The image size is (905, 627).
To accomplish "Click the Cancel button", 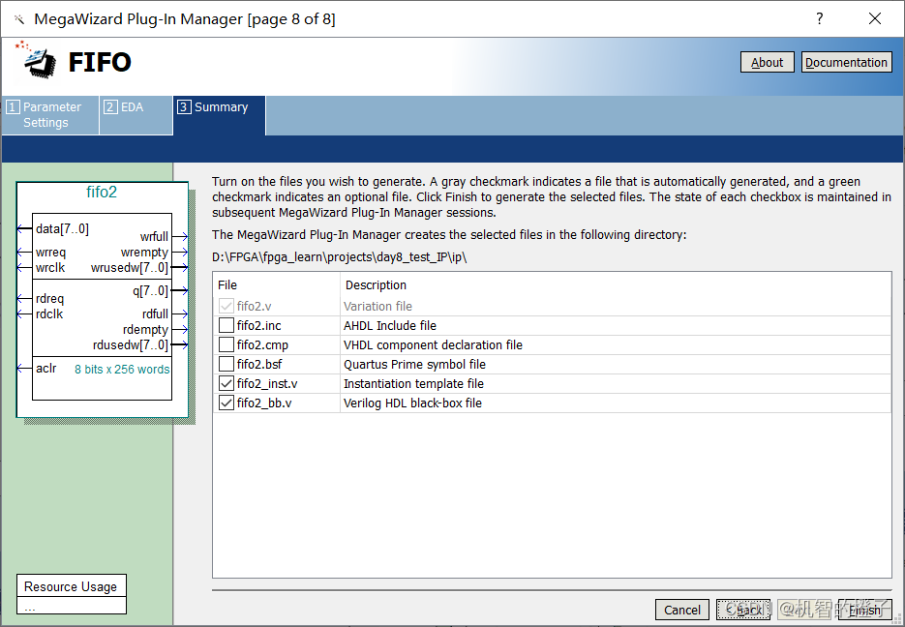I will (682, 610).
